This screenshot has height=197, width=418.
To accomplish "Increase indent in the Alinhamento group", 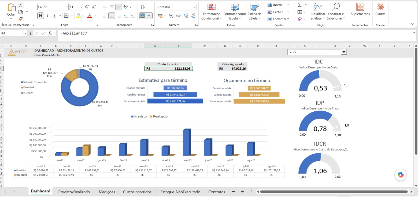I will [x=133, y=16].
